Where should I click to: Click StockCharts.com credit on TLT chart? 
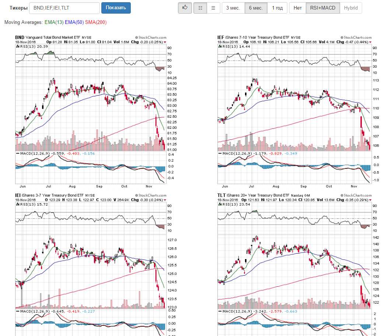356,195
